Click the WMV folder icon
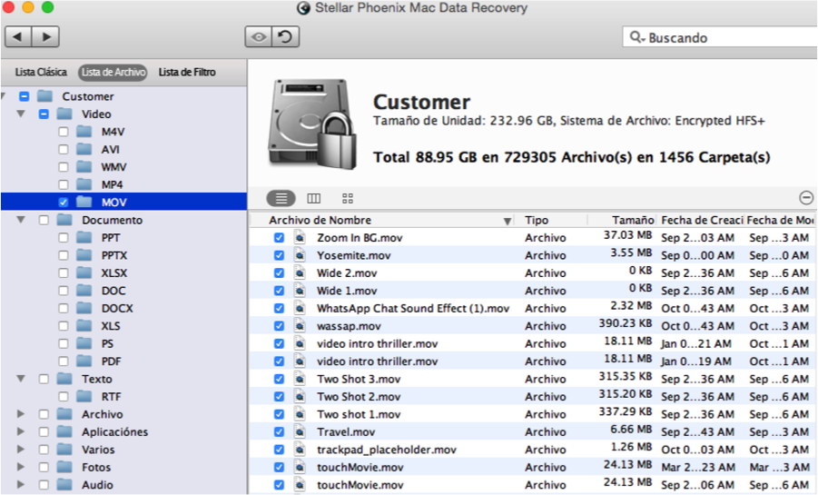 84,167
